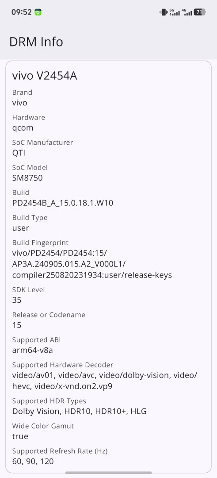The height and width of the screenshot is (478, 217).
Task: Tap the DRM Info title
Action: click(36, 42)
